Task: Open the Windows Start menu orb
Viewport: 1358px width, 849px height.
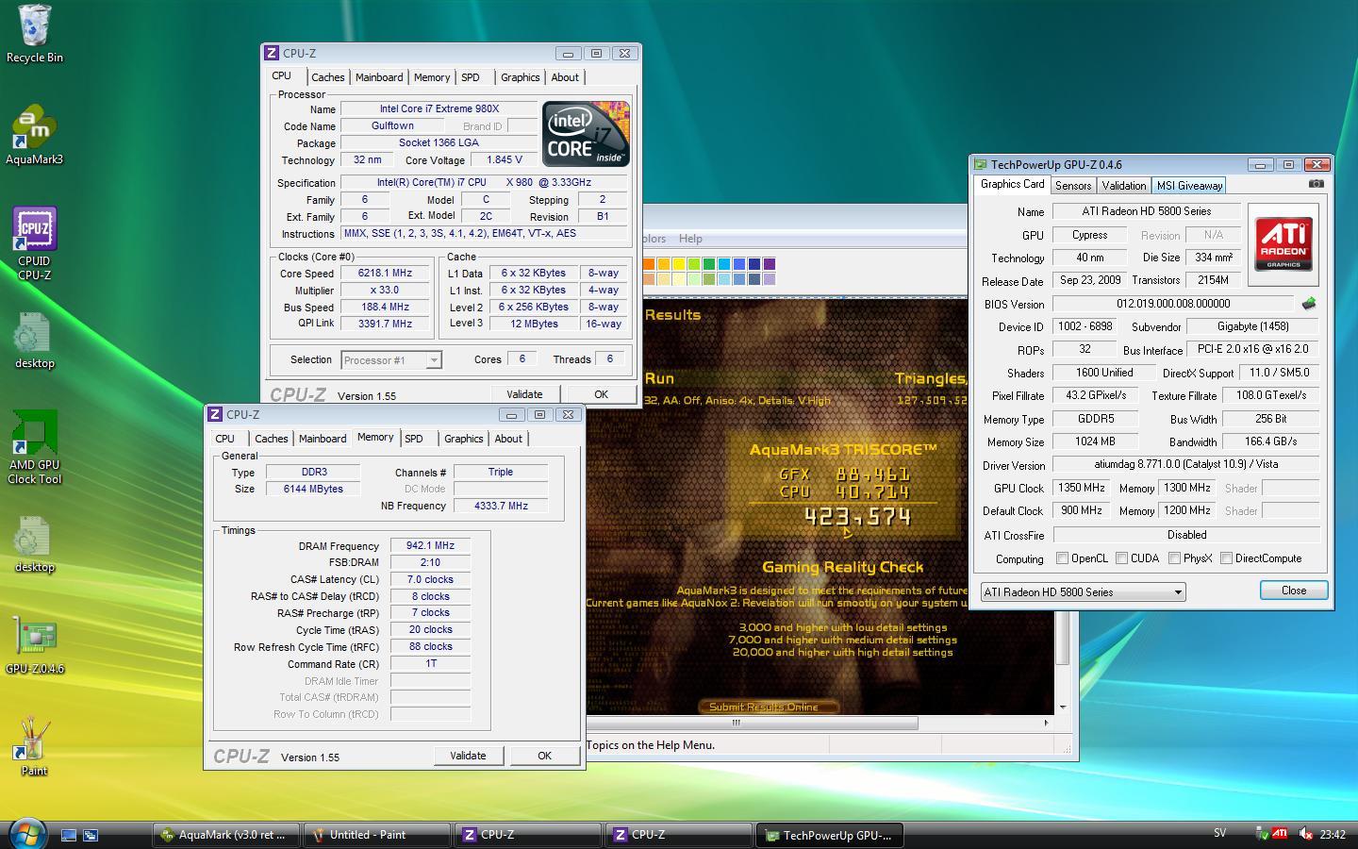Action: 27,834
